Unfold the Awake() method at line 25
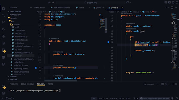The height and width of the screenshot is (100, 179). pyautogui.click(x=43, y=68)
